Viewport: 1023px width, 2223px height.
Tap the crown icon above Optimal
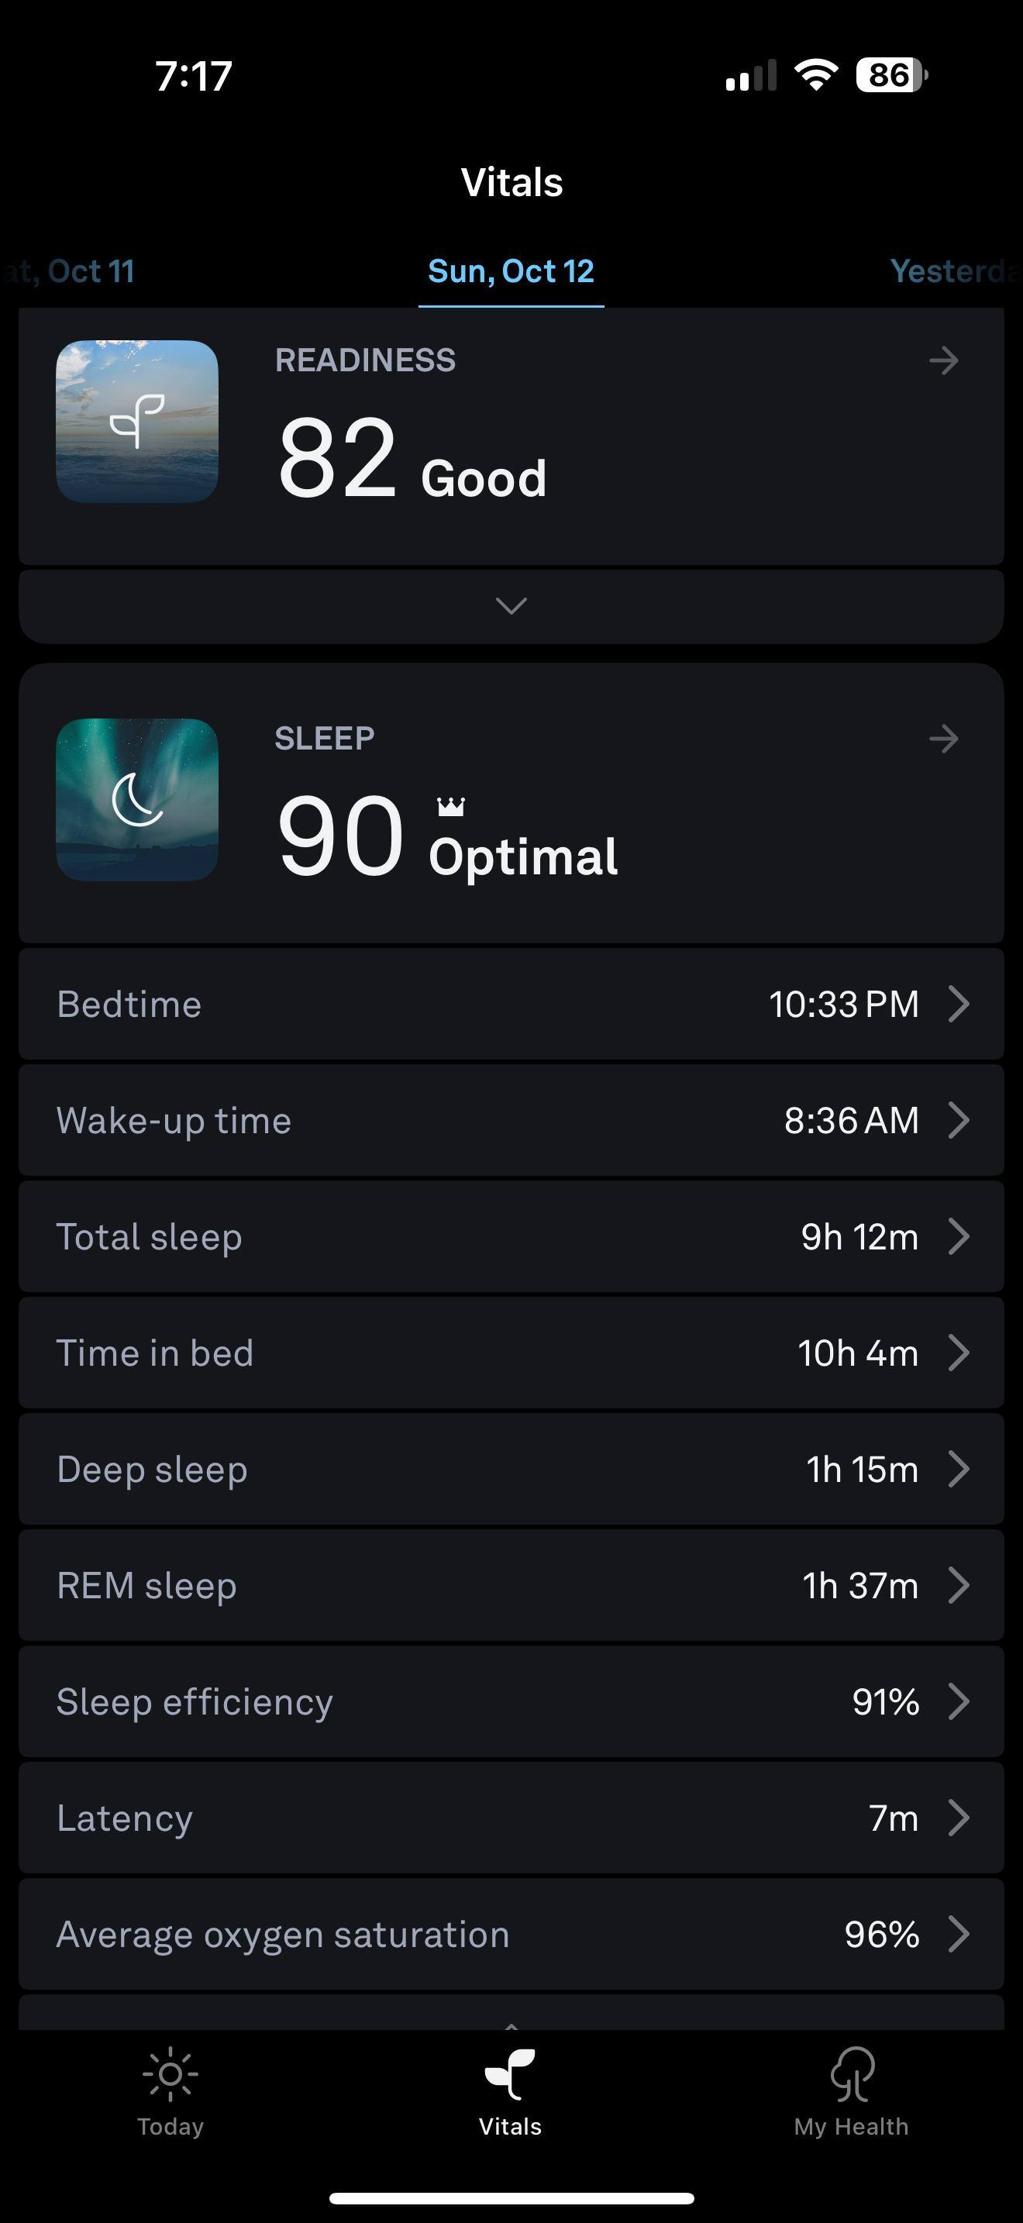click(x=450, y=807)
